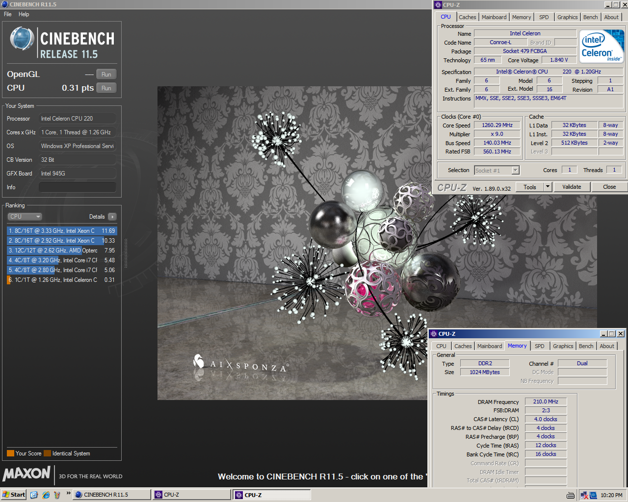
Task: Click the Cinebench globe logo icon
Action: pos(22,39)
